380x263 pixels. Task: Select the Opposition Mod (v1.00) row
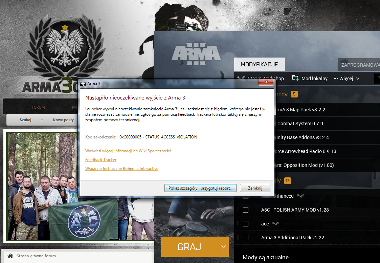coord(328,165)
